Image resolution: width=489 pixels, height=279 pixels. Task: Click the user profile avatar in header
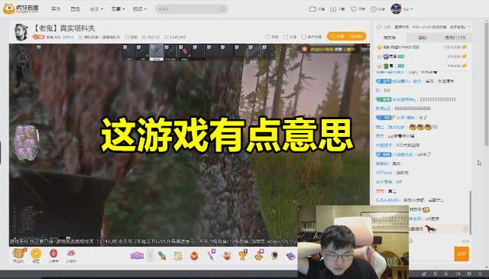(396, 8)
